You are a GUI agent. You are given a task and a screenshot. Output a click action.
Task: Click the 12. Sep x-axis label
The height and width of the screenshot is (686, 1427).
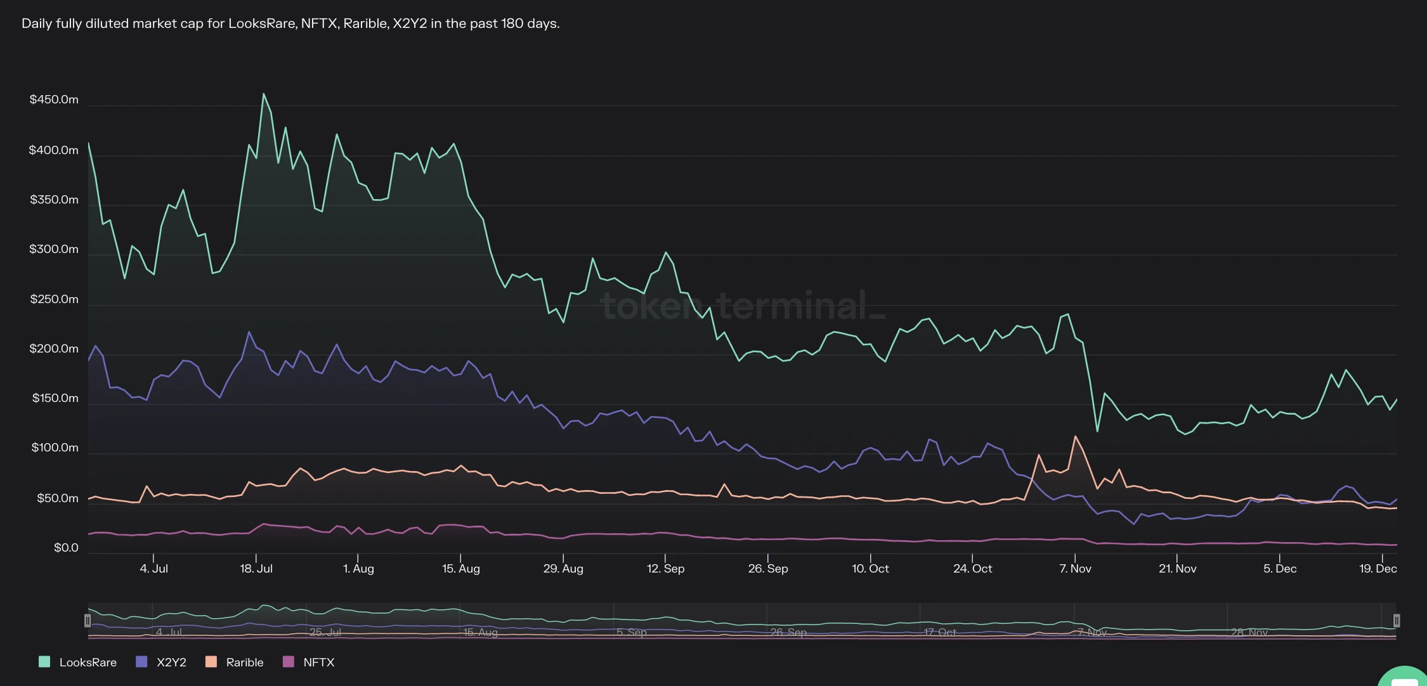point(665,569)
